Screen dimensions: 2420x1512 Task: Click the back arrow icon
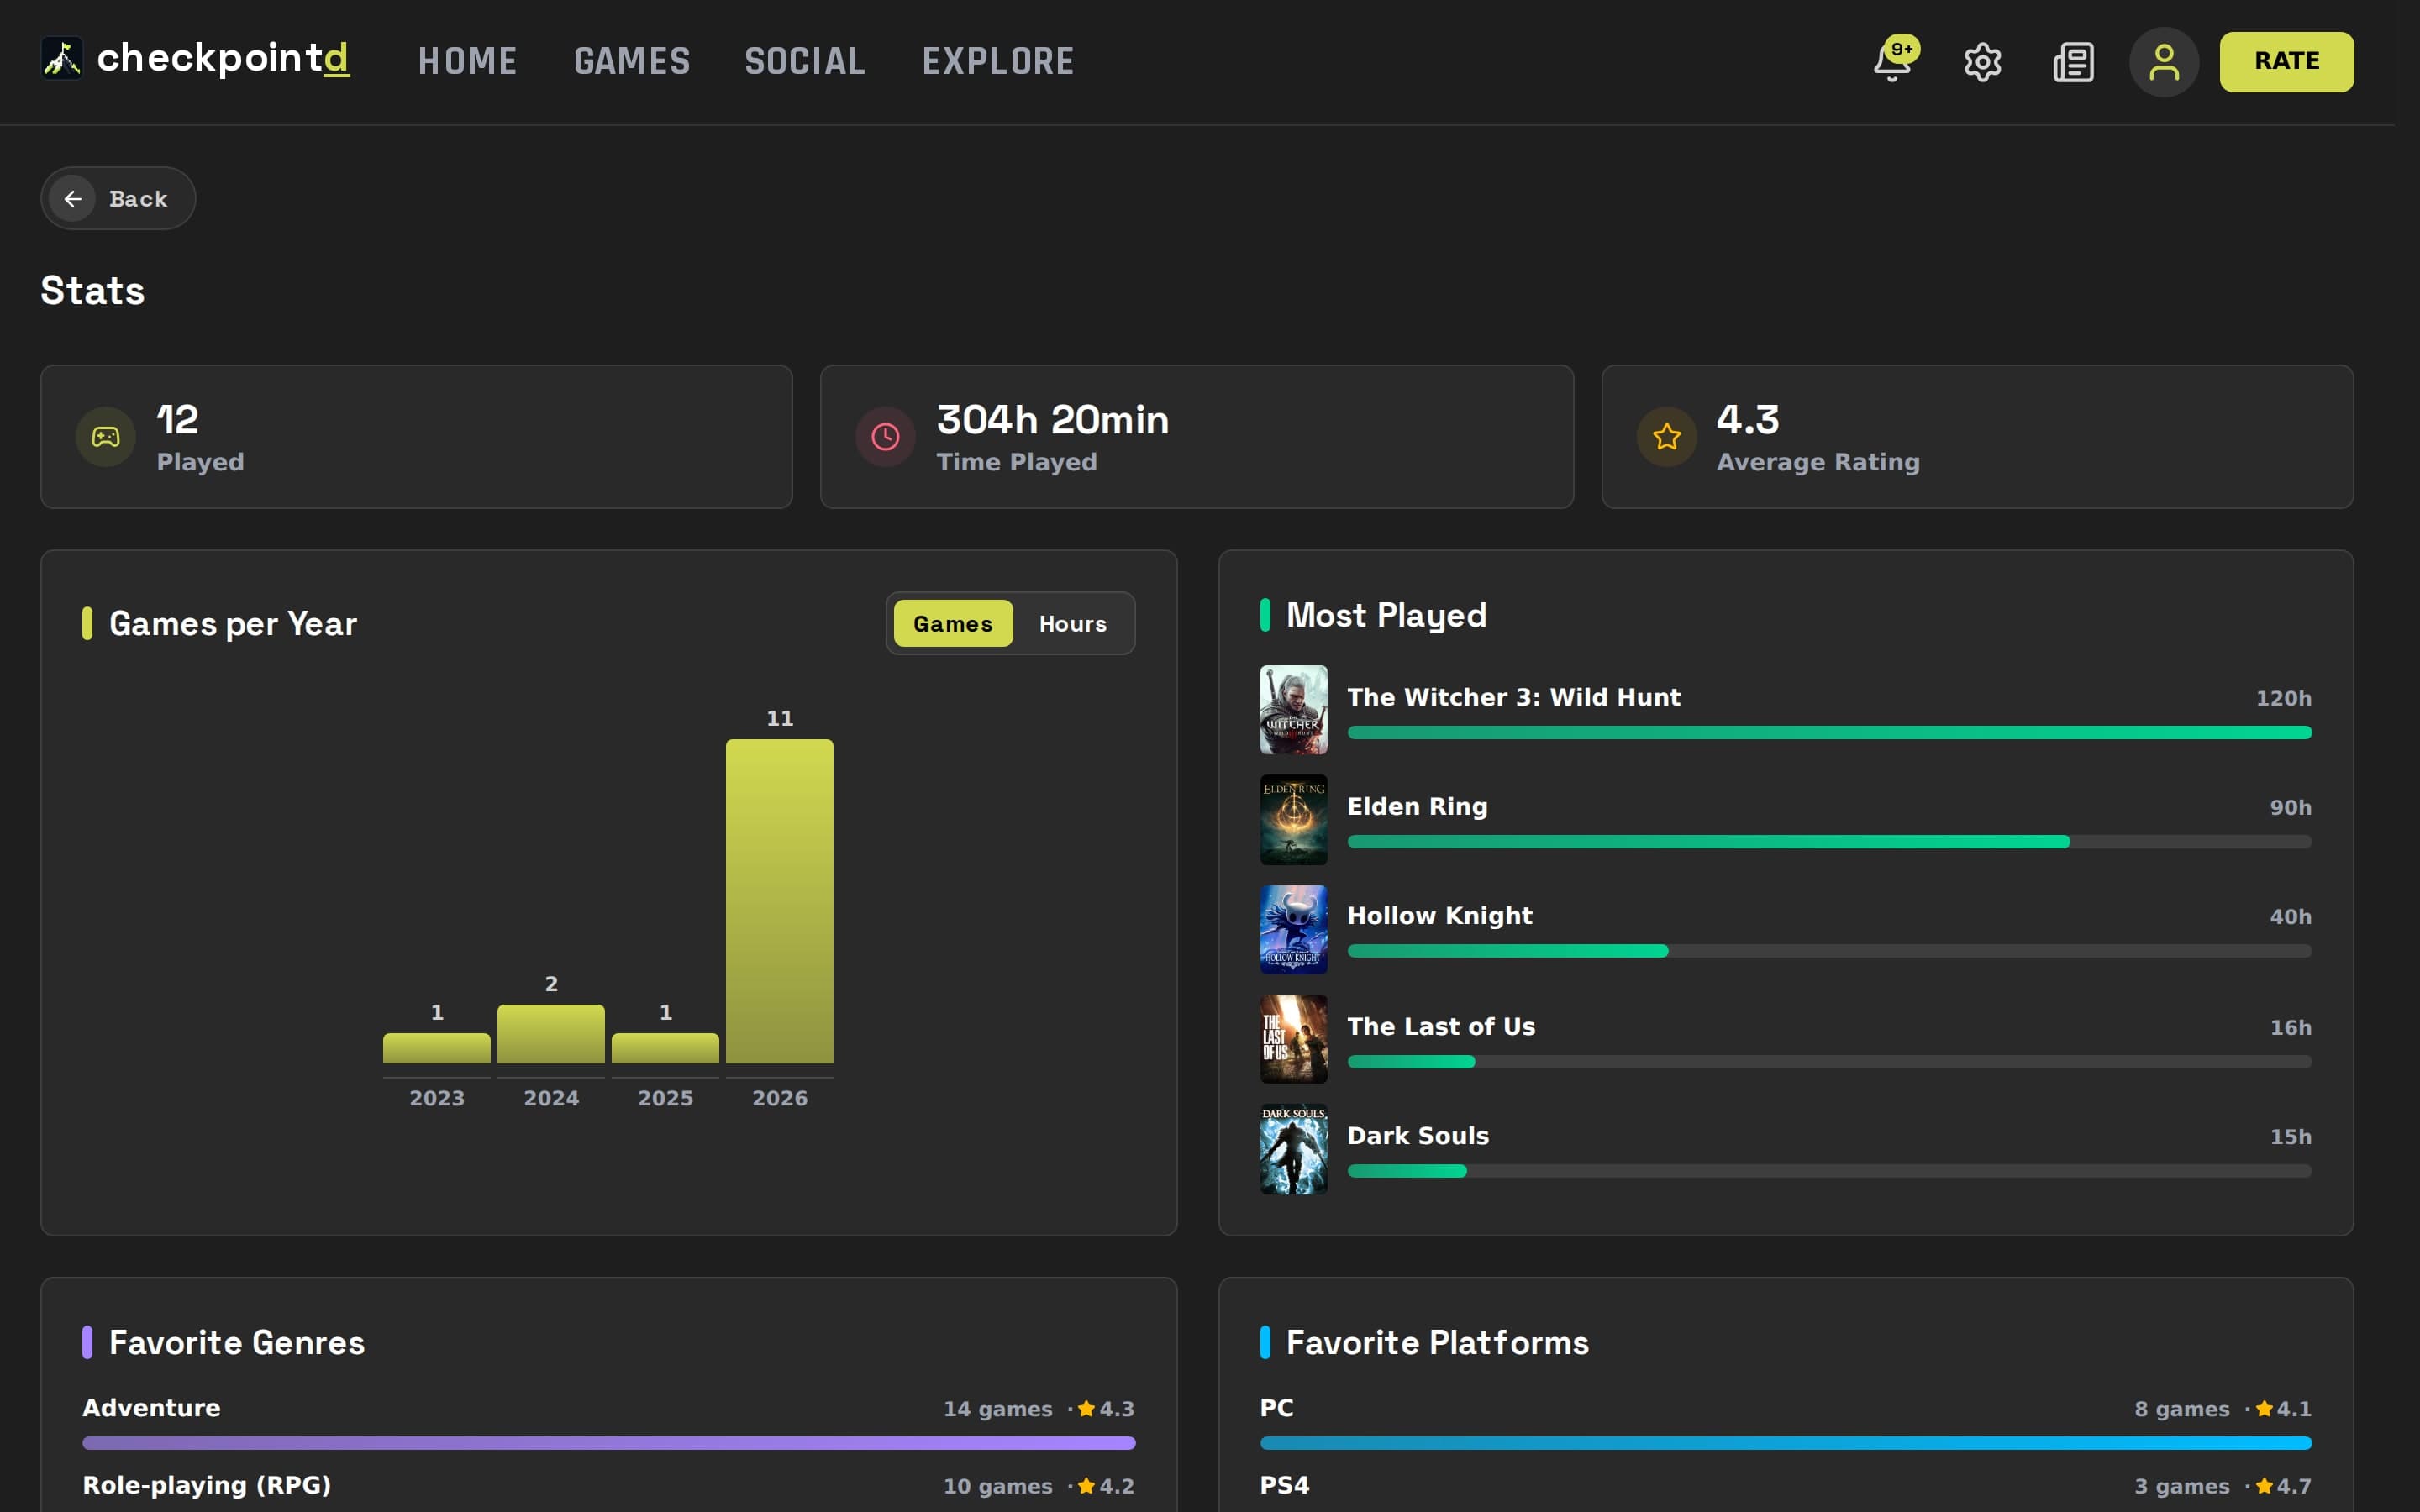click(x=73, y=199)
